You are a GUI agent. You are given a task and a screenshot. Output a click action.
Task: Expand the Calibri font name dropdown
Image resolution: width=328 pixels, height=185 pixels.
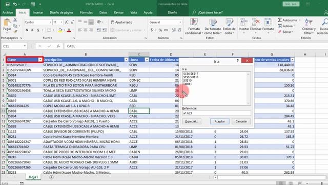(50, 22)
